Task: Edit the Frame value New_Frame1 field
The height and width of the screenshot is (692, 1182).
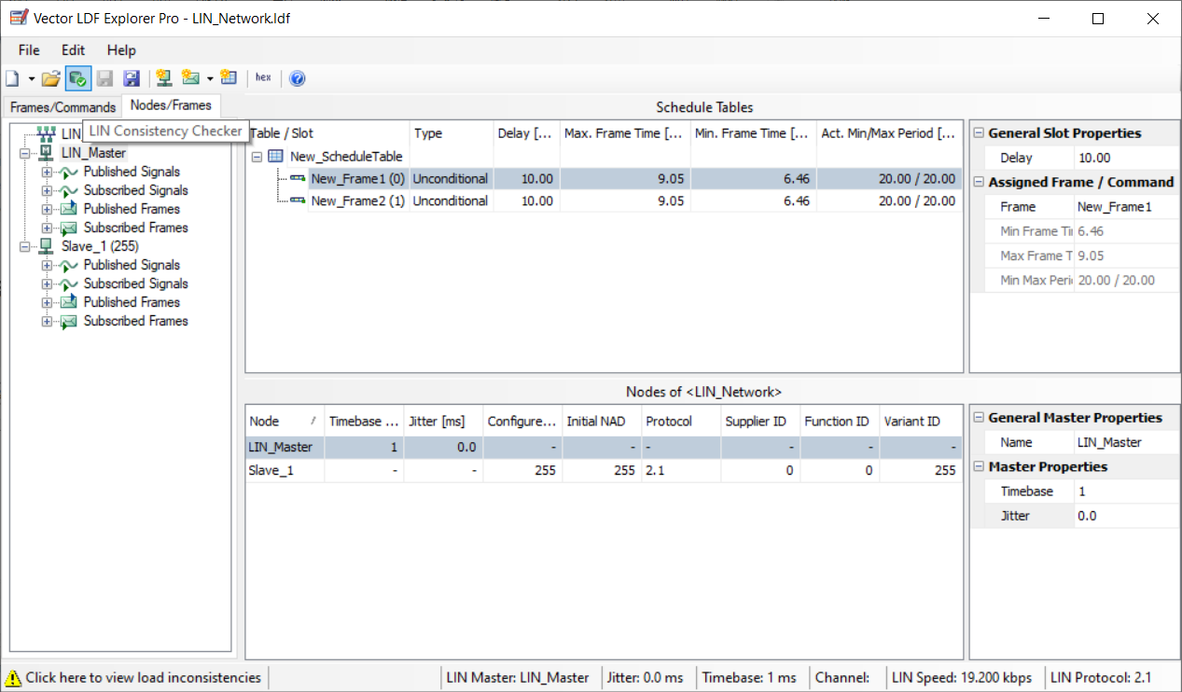Action: click(1126, 207)
